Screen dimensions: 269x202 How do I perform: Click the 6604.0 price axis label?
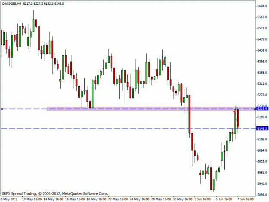pyautogui.click(x=262, y=6)
